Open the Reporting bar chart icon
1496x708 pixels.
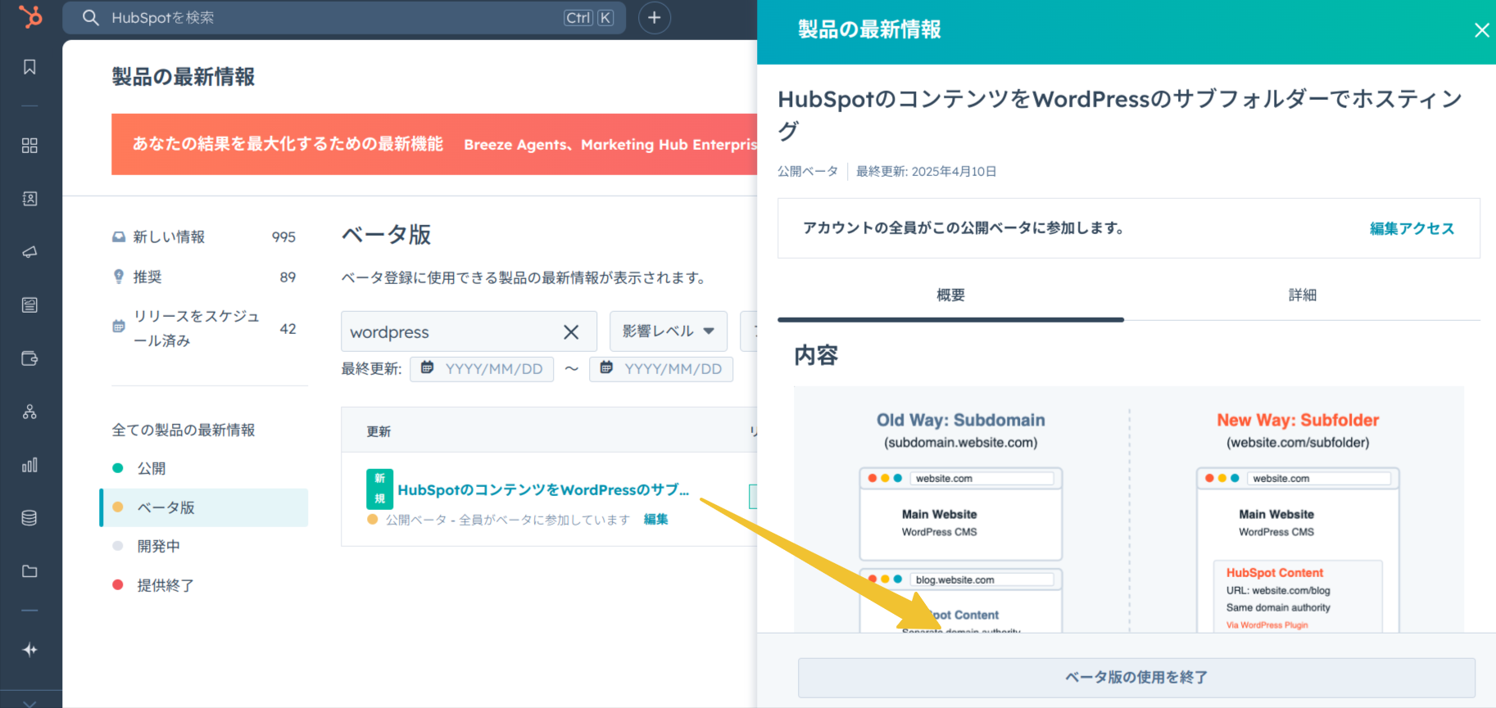coord(29,465)
